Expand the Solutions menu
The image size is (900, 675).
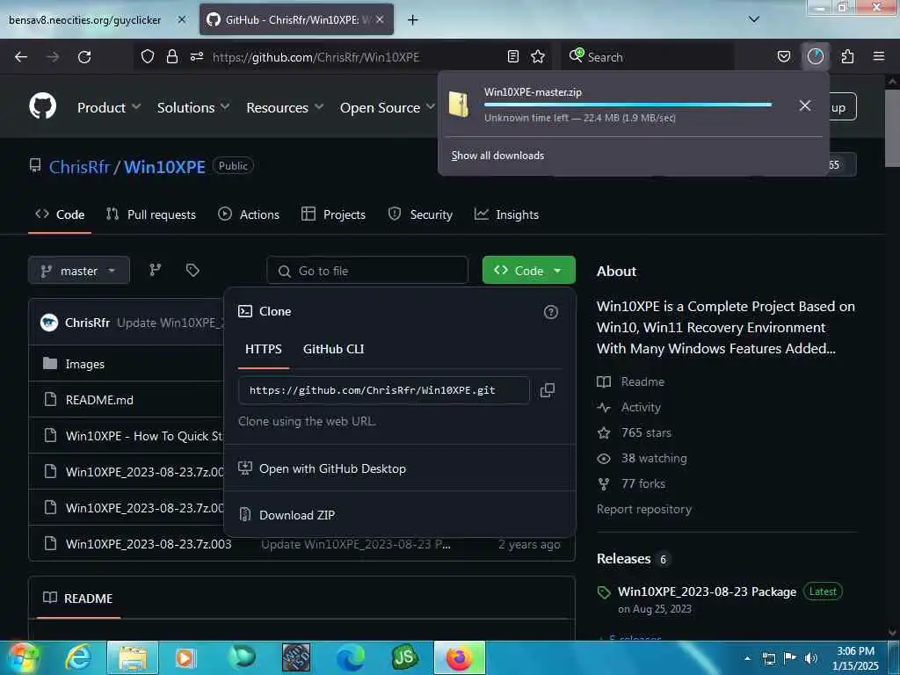(193, 107)
